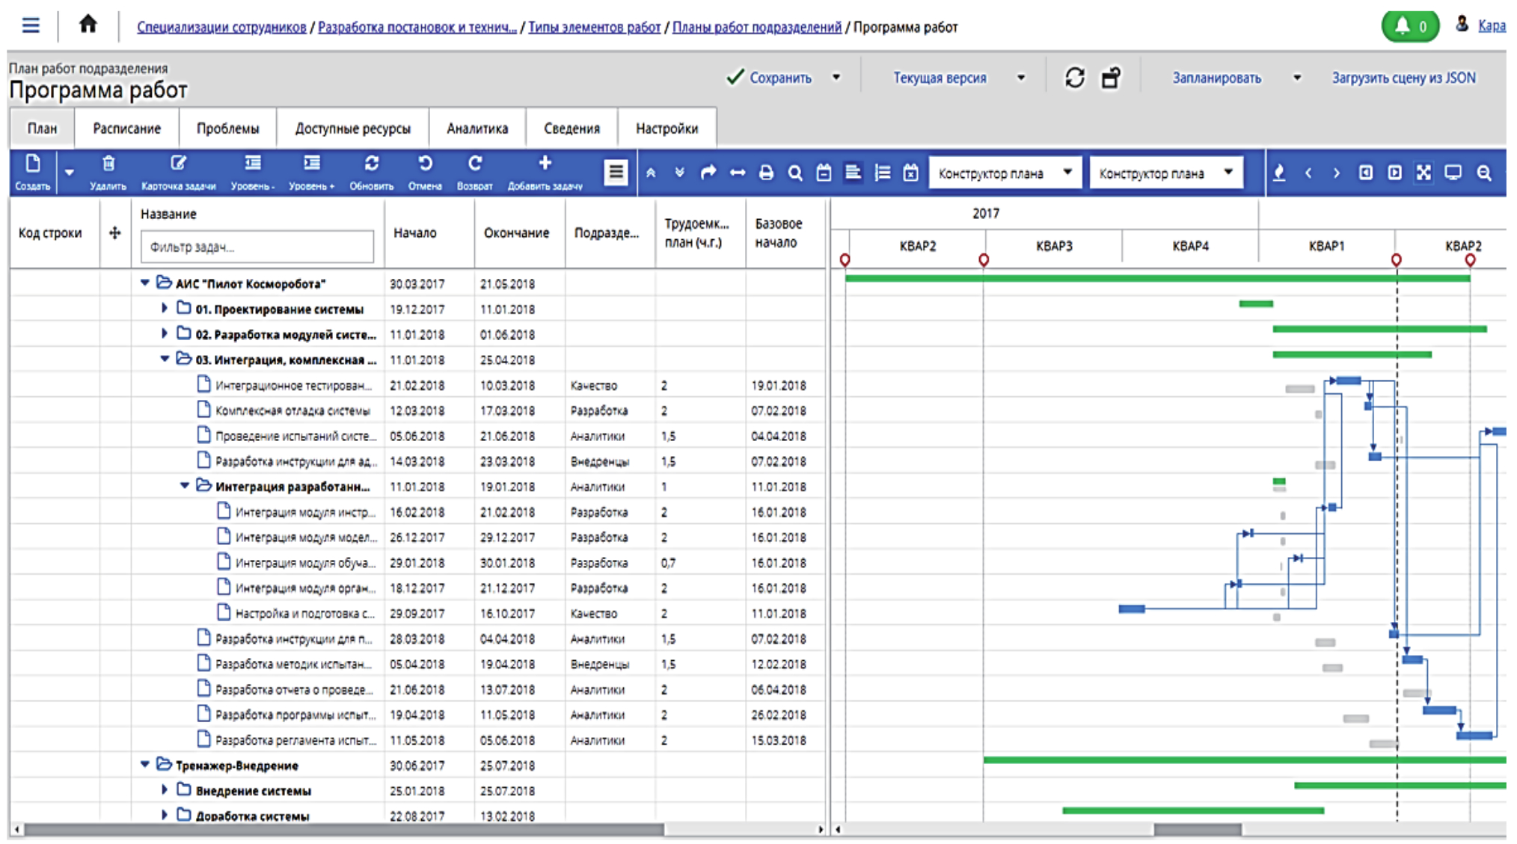
Task: Open Карточка задачи from toolbar
Action: 178,164
